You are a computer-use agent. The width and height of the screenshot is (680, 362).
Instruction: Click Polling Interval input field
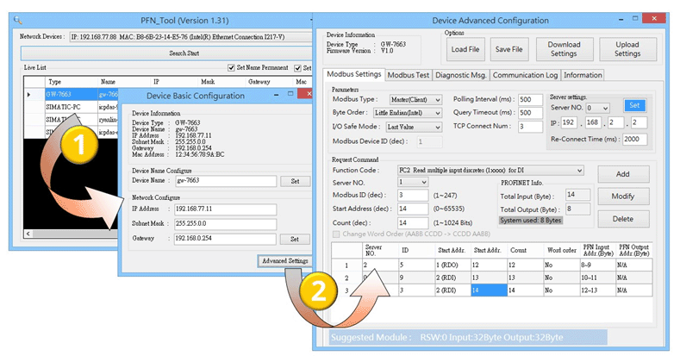coord(530,100)
